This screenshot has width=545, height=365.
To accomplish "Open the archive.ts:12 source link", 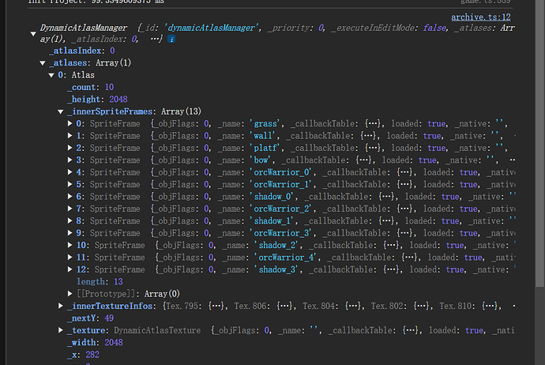I will (481, 17).
